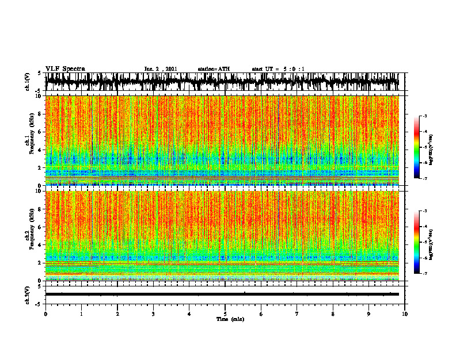Click time-axis tick label 6
Screen dimensions: 456x352
261,314
